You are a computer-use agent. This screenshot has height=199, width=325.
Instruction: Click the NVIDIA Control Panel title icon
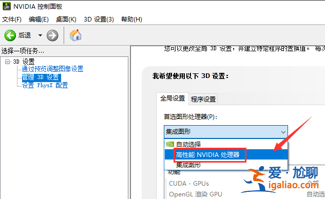pyautogui.click(x=7, y=6)
